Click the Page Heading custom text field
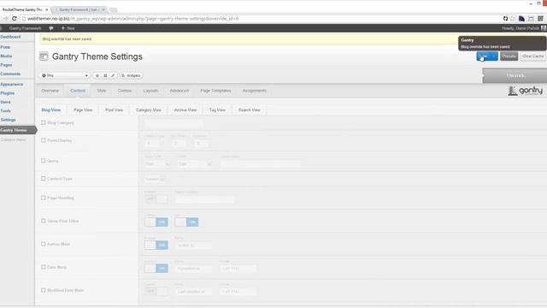This screenshot has height=308, width=547. click(204, 199)
